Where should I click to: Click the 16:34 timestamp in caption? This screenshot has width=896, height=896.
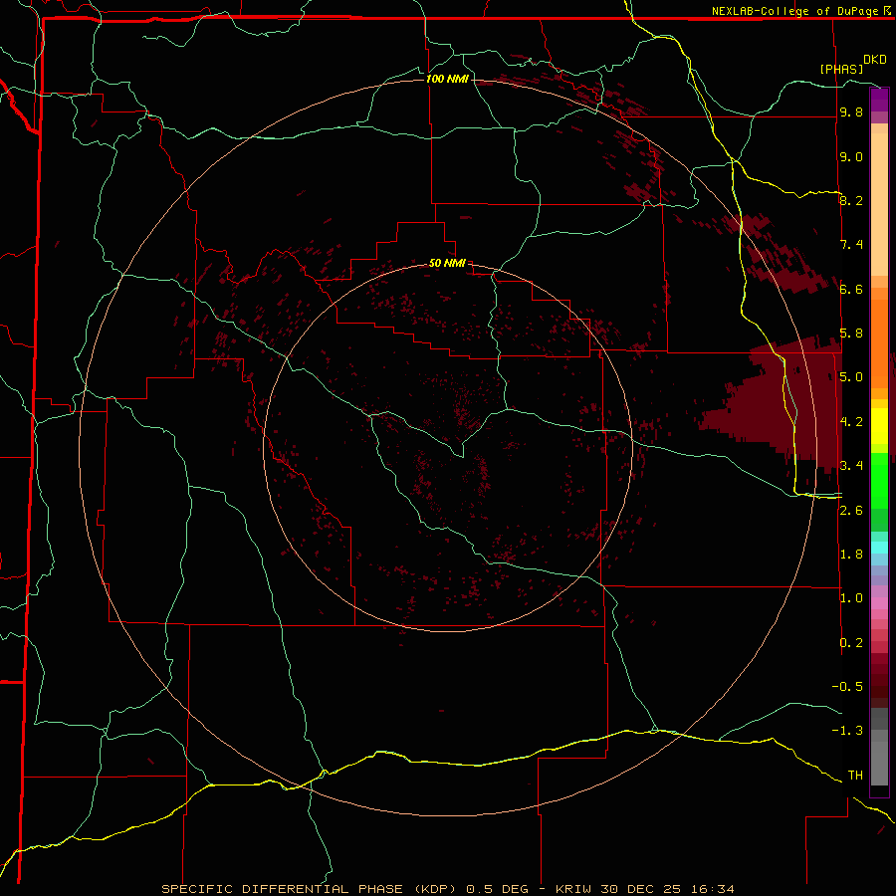pyautogui.click(x=712, y=889)
